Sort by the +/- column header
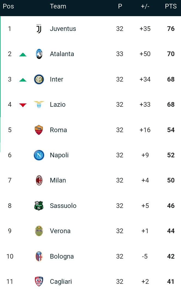 (x=145, y=6)
